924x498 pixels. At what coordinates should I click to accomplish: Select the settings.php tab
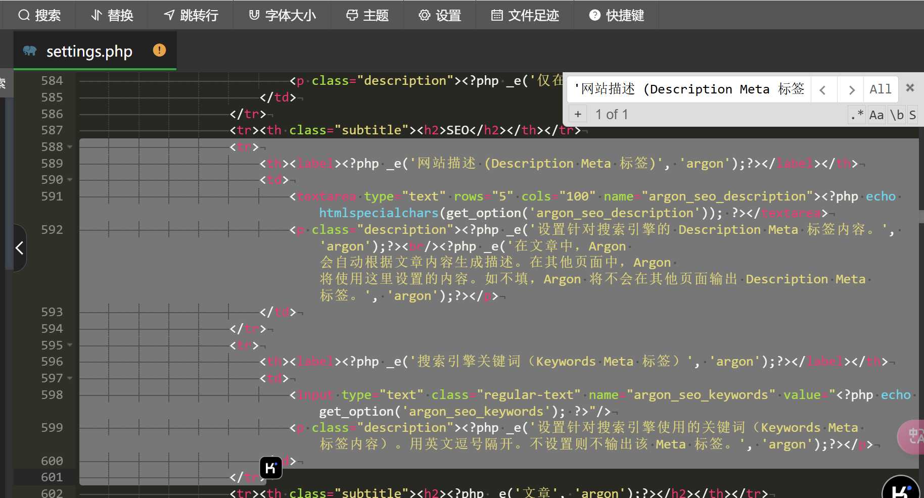pos(95,51)
